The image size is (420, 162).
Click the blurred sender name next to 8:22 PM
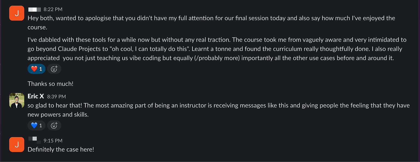[x=34, y=9]
